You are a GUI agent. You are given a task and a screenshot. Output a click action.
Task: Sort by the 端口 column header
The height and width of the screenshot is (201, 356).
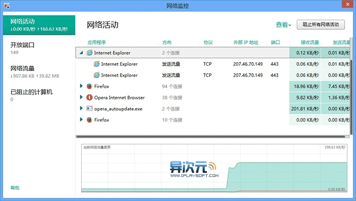pos(275,42)
